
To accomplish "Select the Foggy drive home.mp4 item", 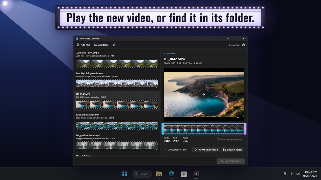I will (117, 142).
